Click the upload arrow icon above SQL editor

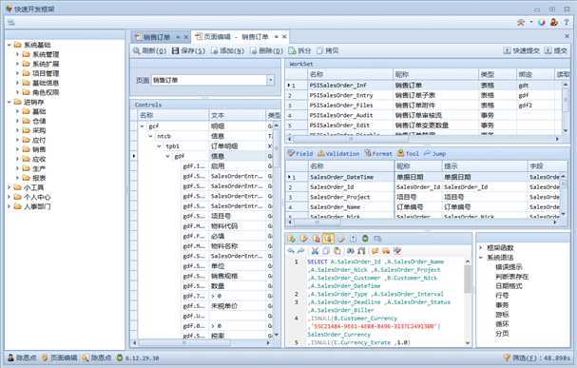[x=354, y=239]
